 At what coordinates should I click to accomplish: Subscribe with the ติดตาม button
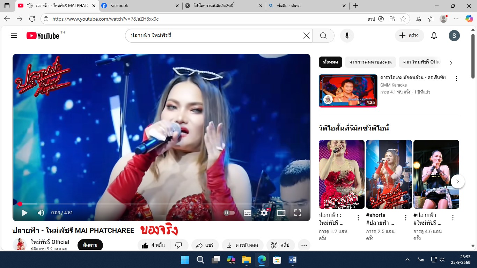(x=90, y=245)
